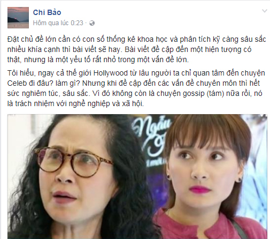Visit the Chi Bảo profile name link

pyautogui.click(x=47, y=12)
